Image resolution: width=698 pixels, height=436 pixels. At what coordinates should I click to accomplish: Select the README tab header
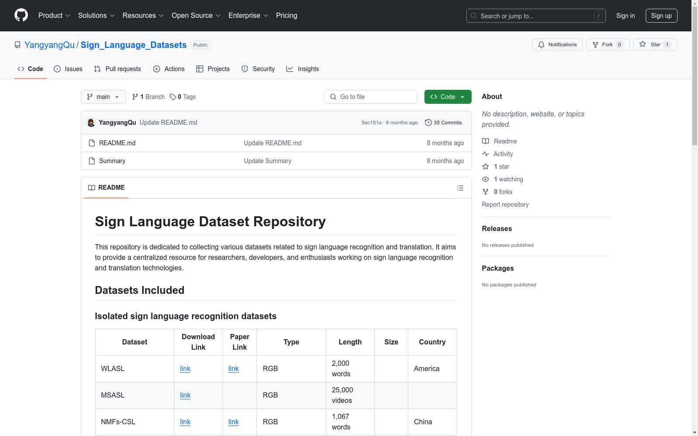pyautogui.click(x=106, y=187)
